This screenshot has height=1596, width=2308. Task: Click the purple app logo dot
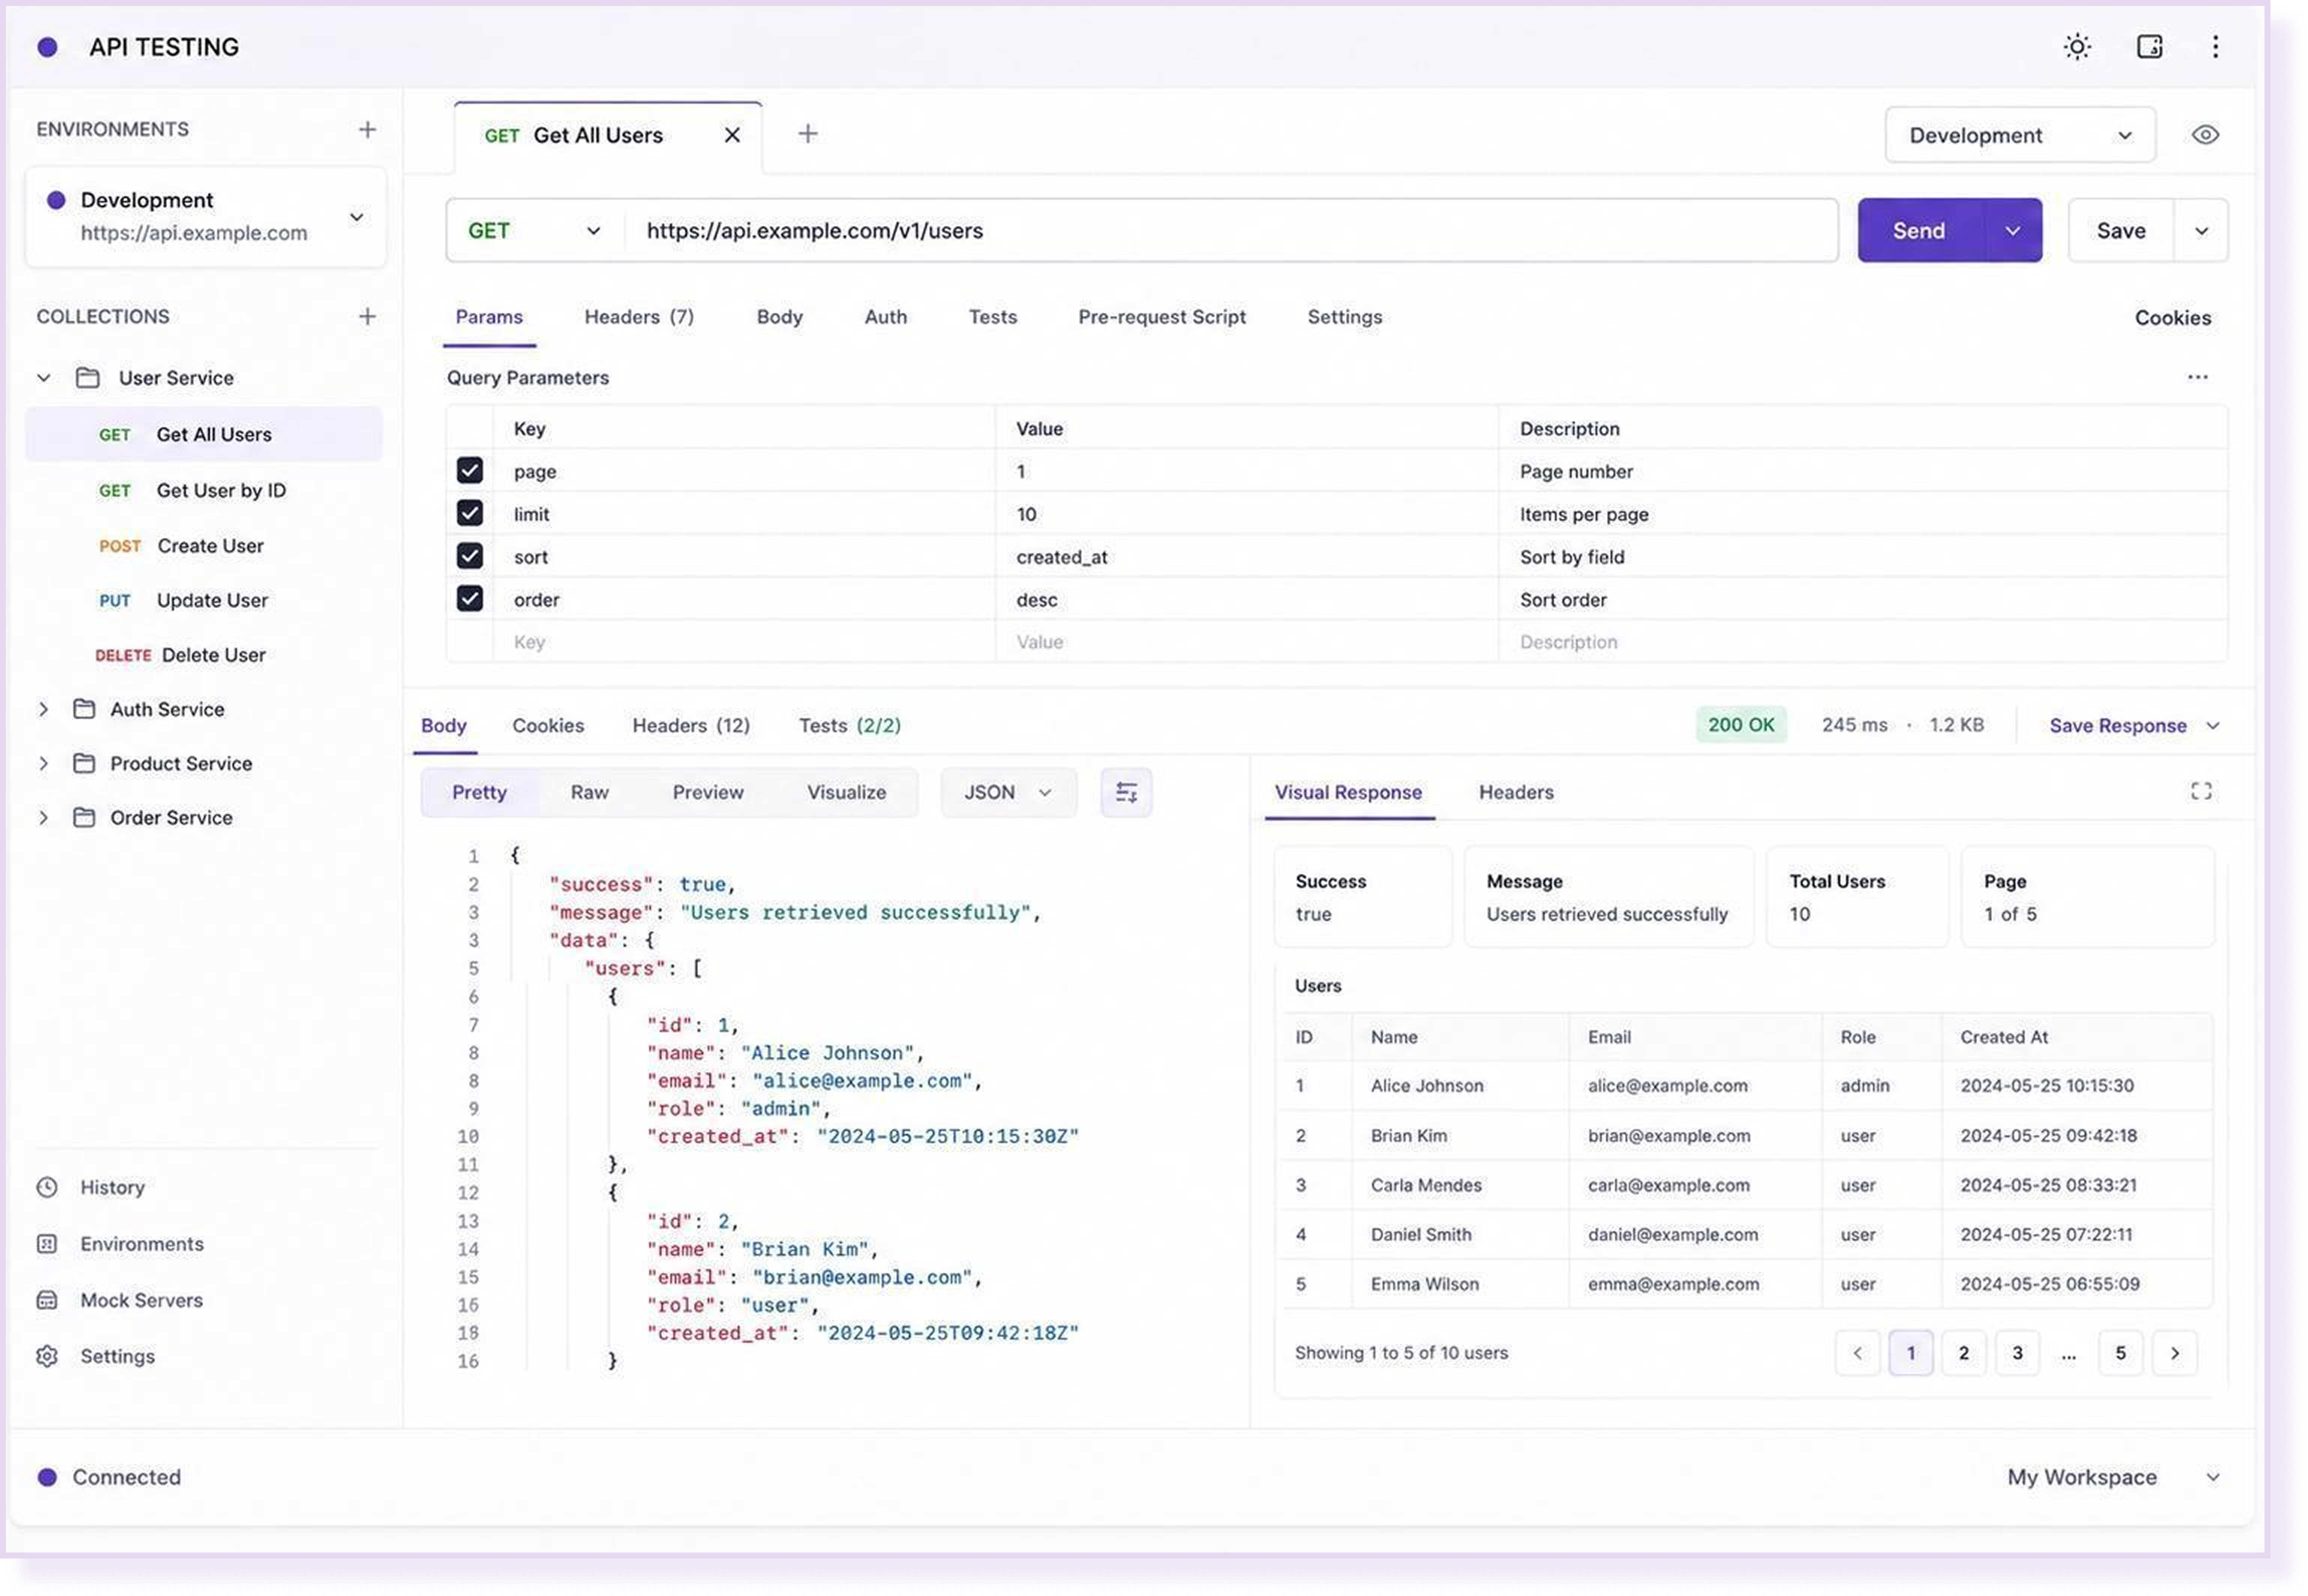(47, 47)
